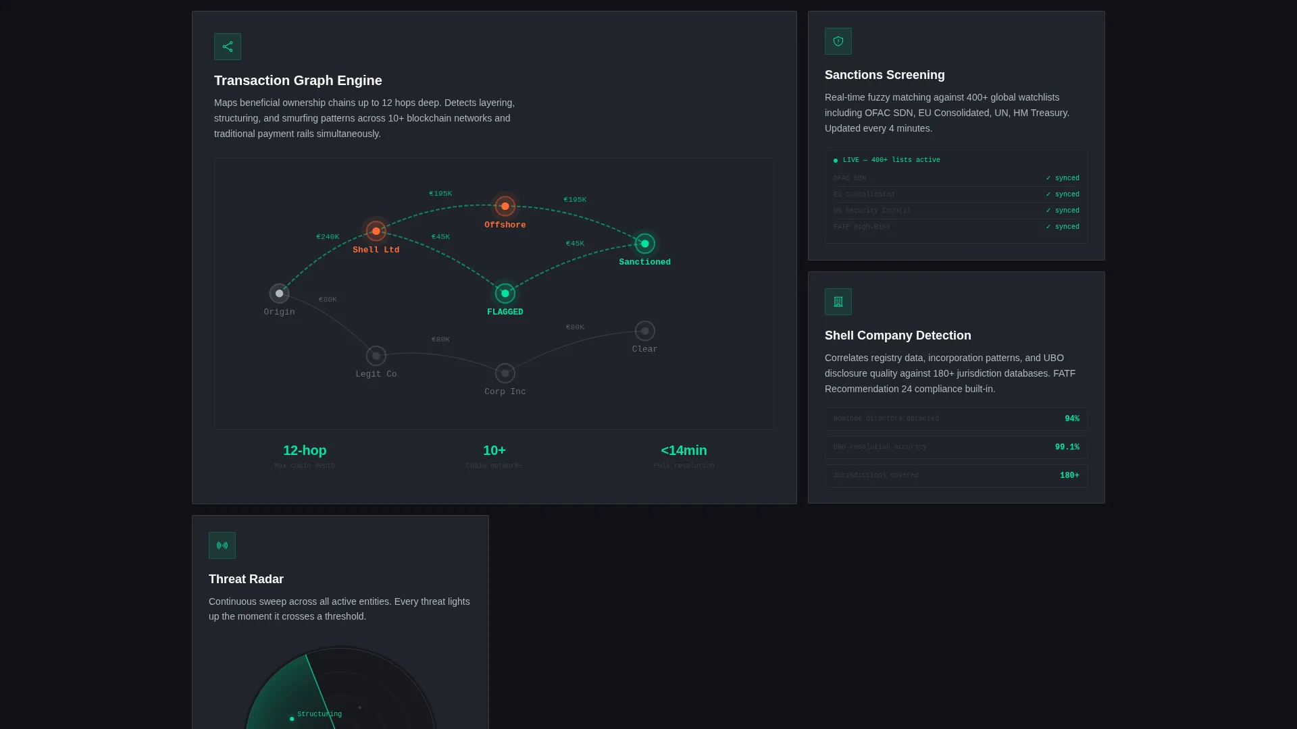Click the Jurisdictions covered 180+ row
1297x729 pixels.
click(957, 476)
